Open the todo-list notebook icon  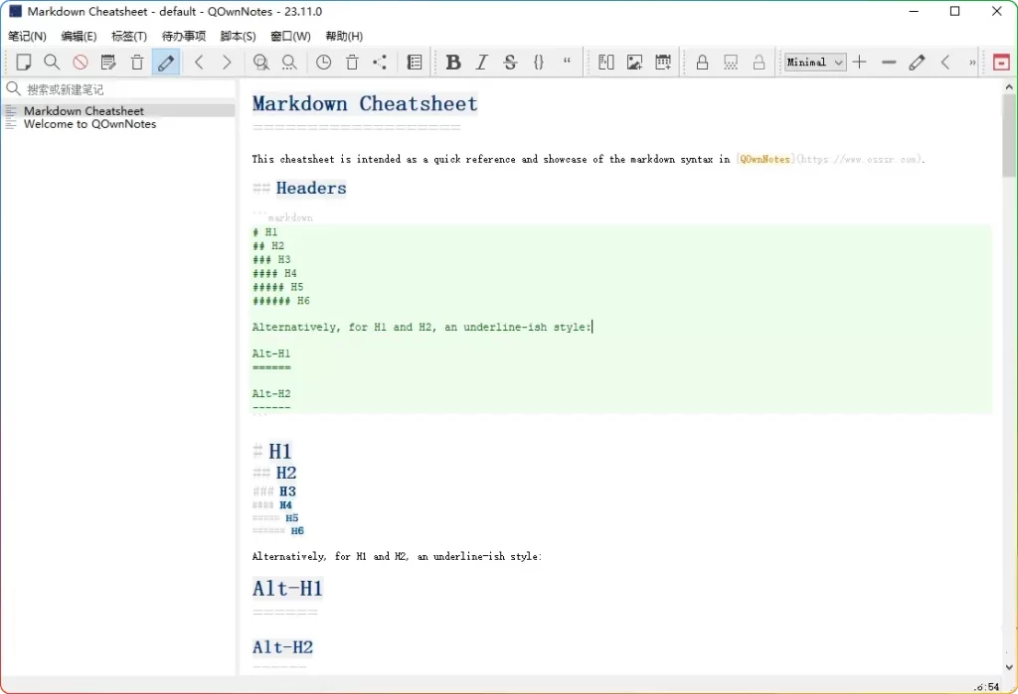click(415, 63)
